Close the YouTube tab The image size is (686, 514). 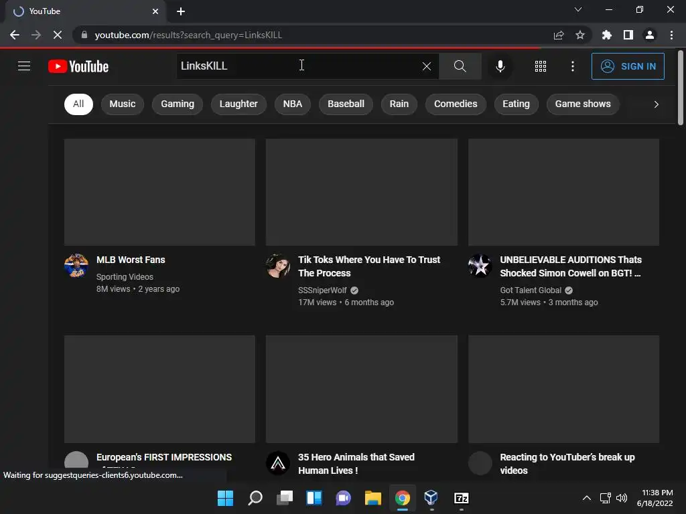pos(155,11)
